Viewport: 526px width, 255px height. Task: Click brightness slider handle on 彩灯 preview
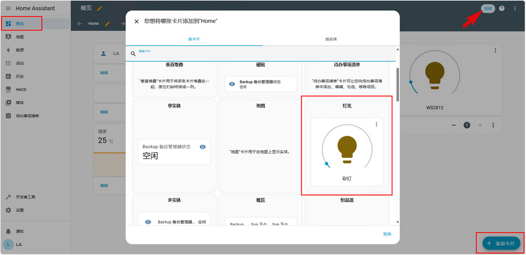pyautogui.click(x=327, y=163)
